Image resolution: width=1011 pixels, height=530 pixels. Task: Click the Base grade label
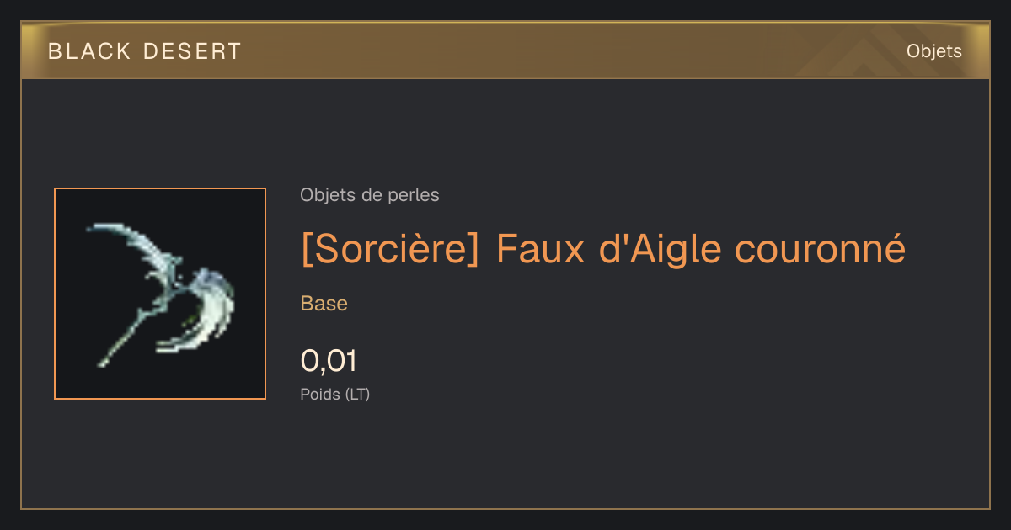(324, 304)
